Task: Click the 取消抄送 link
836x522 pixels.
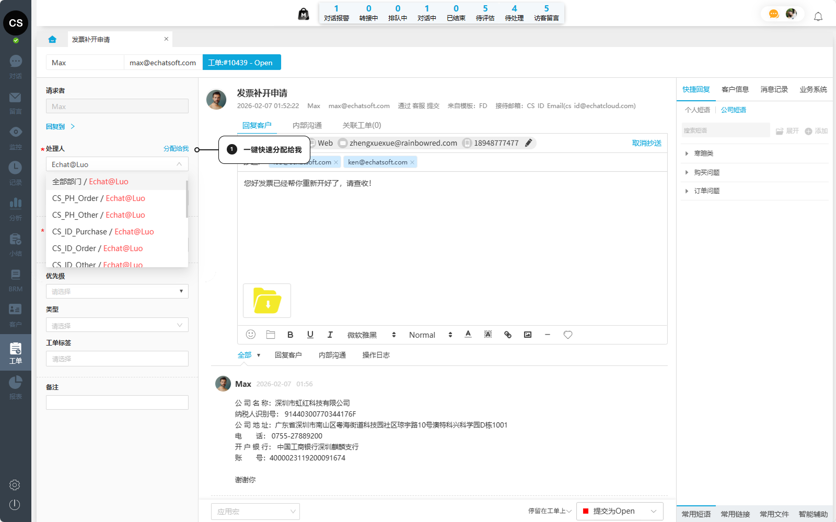Action: click(646, 143)
